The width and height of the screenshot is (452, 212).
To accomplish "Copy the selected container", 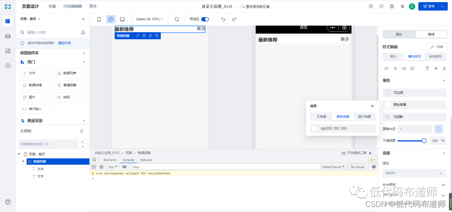I will (x=151, y=36).
